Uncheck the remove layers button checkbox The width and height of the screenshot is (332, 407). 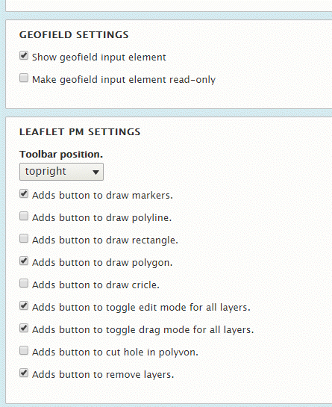24,373
